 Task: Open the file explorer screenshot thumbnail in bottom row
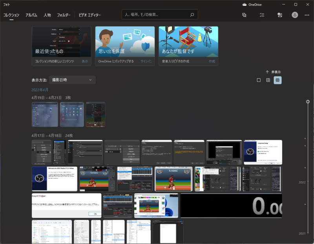coord(52,232)
